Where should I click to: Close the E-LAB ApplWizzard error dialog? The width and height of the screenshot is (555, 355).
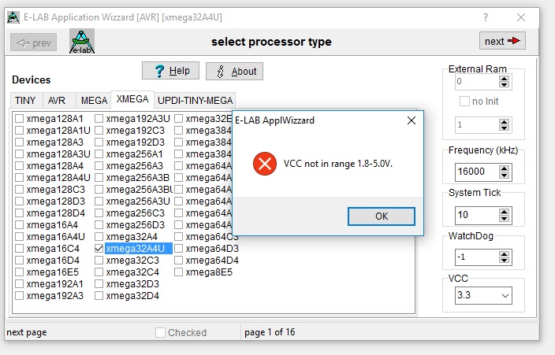pyautogui.click(x=412, y=120)
